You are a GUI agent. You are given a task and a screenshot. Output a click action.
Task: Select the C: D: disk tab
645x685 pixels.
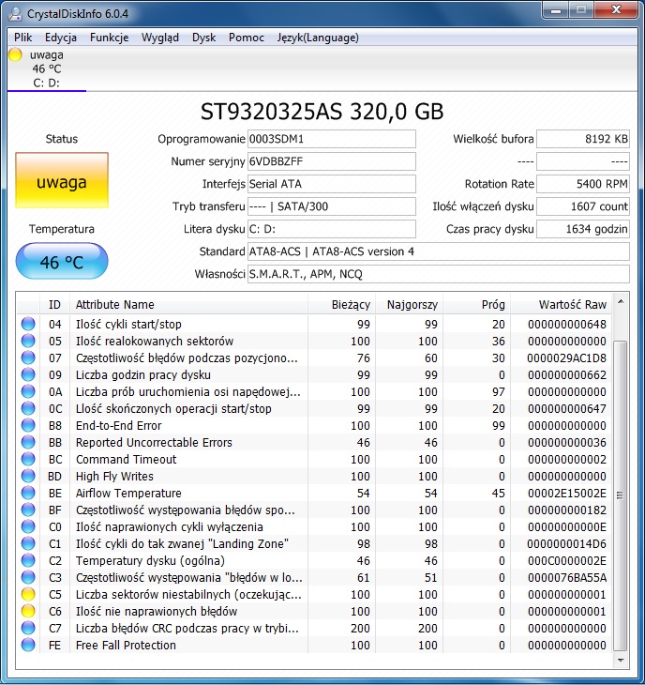coord(47,68)
